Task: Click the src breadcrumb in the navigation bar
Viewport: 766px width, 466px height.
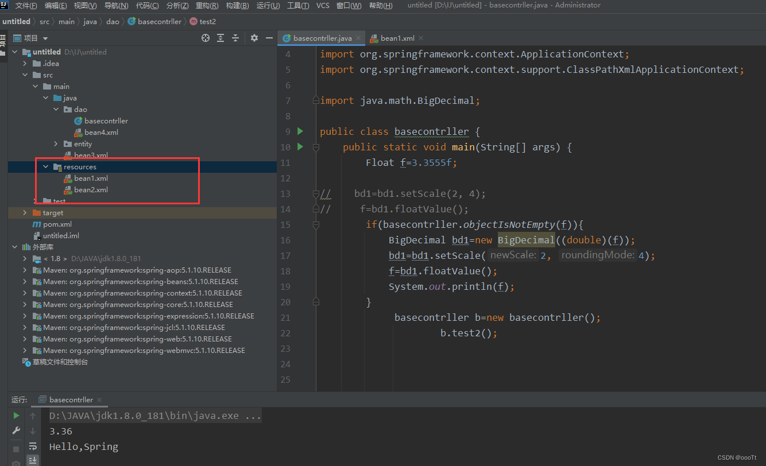Action: 44,21
